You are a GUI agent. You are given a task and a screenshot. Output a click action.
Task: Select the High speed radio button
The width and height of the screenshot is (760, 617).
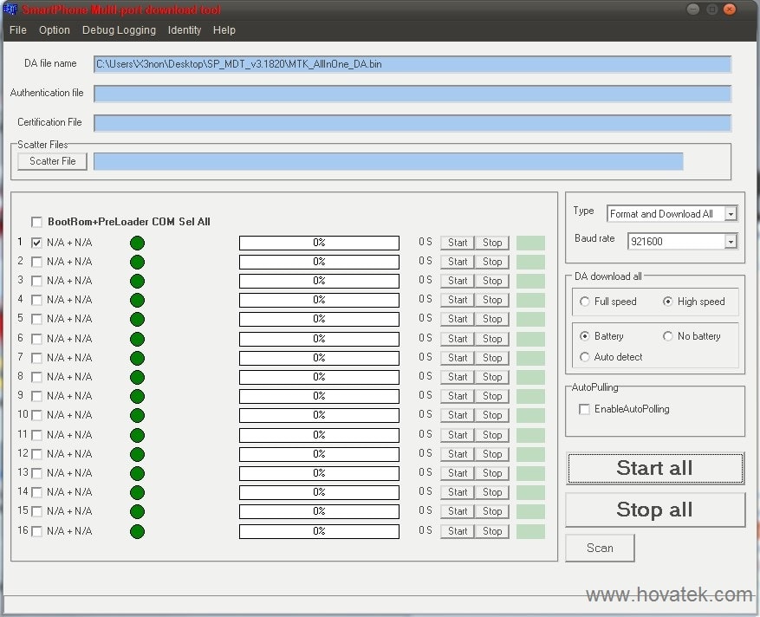(667, 302)
